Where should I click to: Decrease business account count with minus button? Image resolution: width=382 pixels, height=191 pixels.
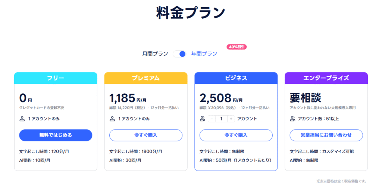[212, 119]
